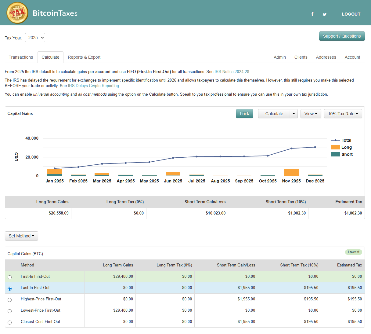371x334 pixels.
Task: Open the View dropdown
Action: tap(311, 113)
